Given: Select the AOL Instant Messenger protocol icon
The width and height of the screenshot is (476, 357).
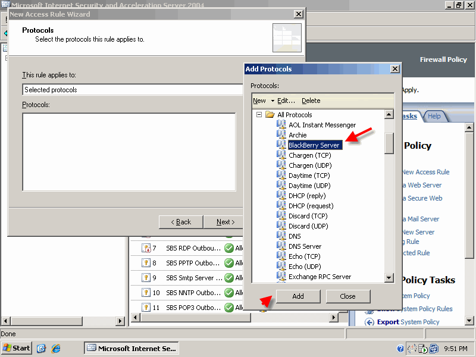Looking at the screenshot, I should (x=281, y=124).
